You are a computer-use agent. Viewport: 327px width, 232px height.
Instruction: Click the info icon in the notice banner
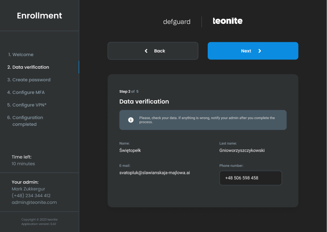point(131,120)
